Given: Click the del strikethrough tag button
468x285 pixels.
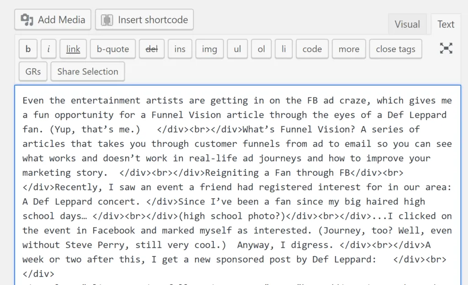Looking at the screenshot, I should (x=152, y=48).
